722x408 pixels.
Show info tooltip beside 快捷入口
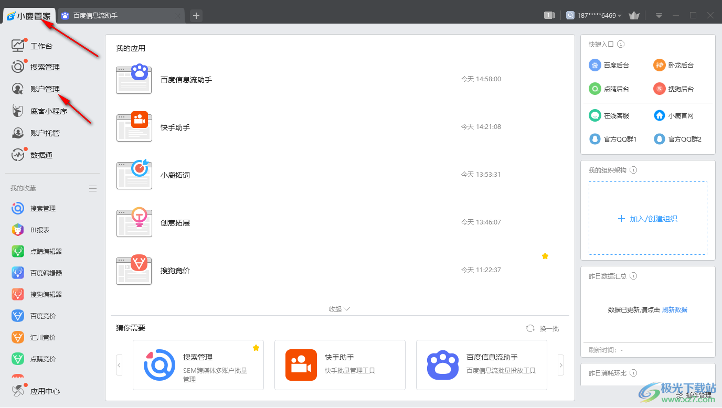[621, 45]
